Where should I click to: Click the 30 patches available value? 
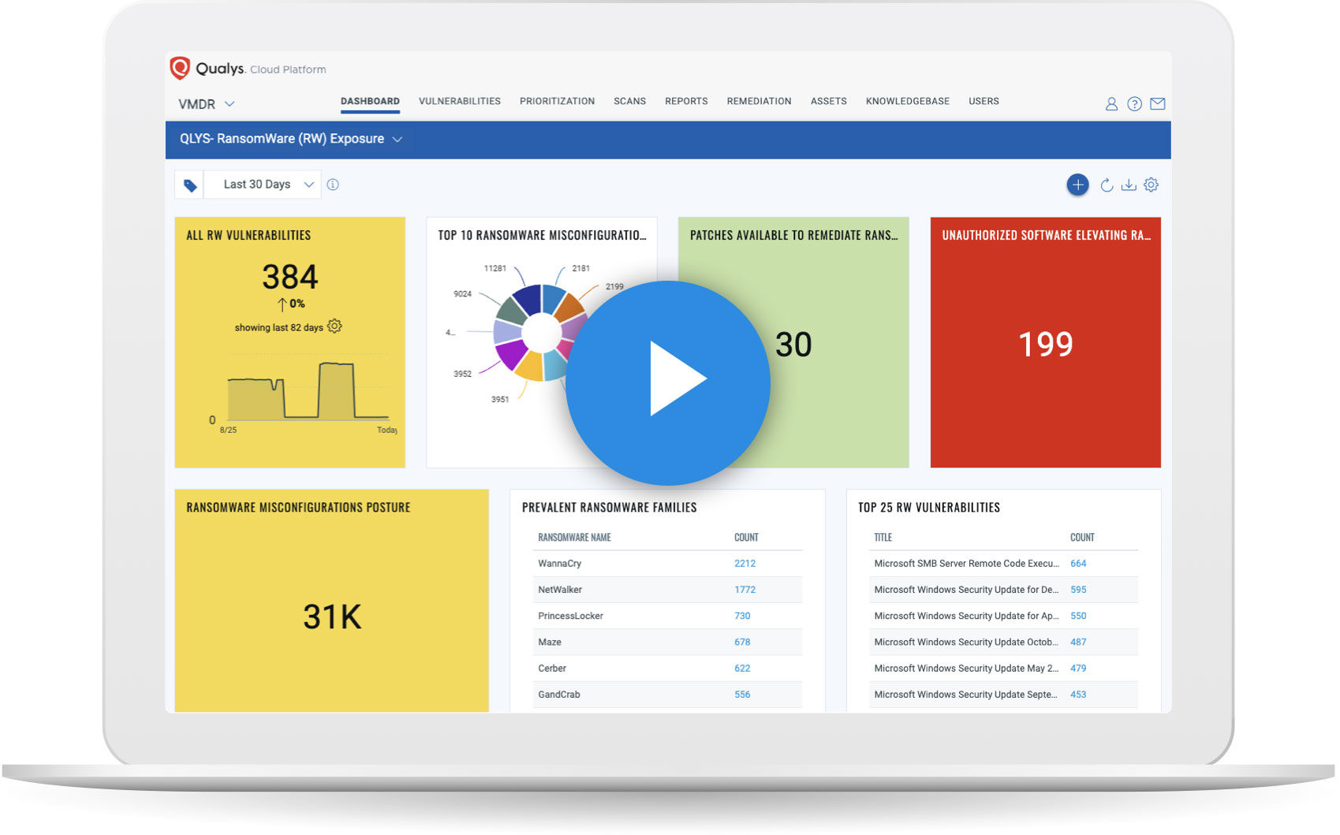[x=793, y=345]
